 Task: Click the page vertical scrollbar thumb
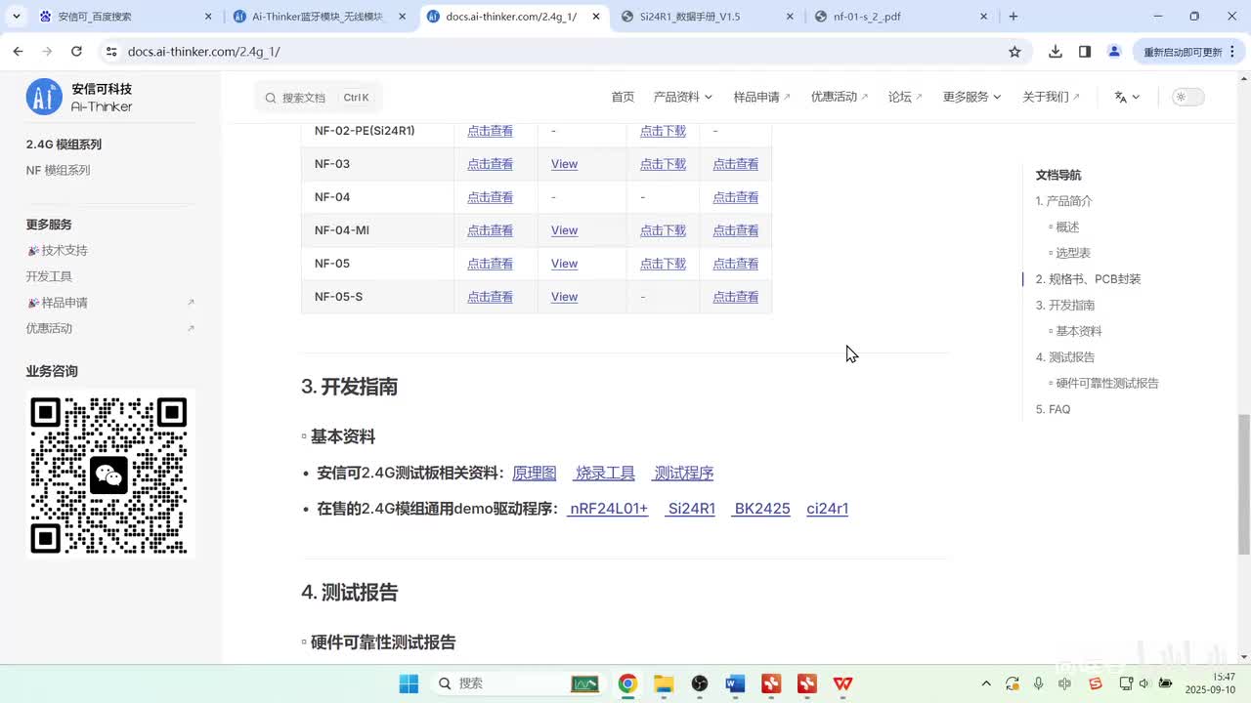point(1244,483)
